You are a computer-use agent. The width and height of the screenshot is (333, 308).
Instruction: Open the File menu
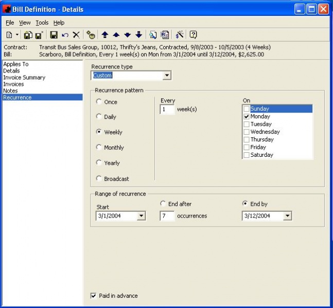(x=10, y=23)
